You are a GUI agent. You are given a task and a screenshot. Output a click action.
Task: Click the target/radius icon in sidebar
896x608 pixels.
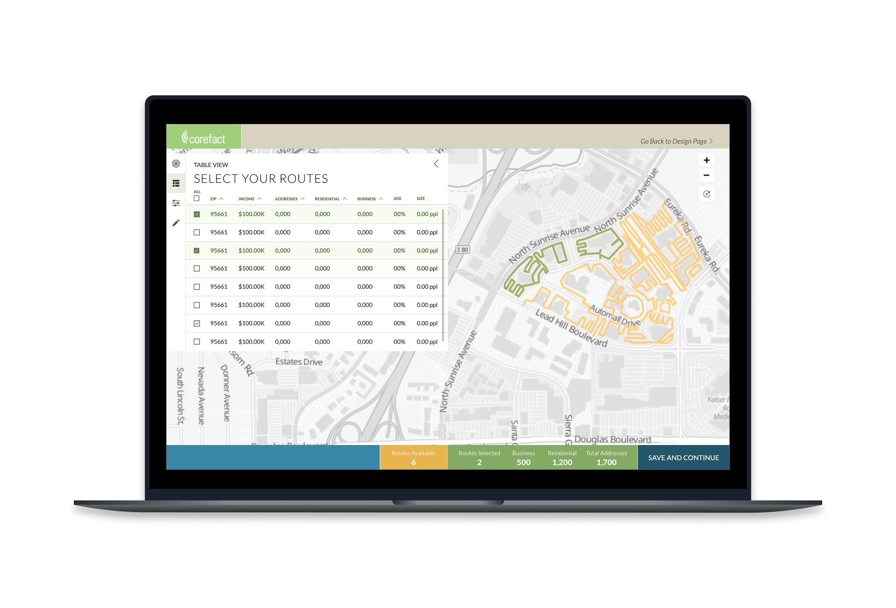[176, 164]
